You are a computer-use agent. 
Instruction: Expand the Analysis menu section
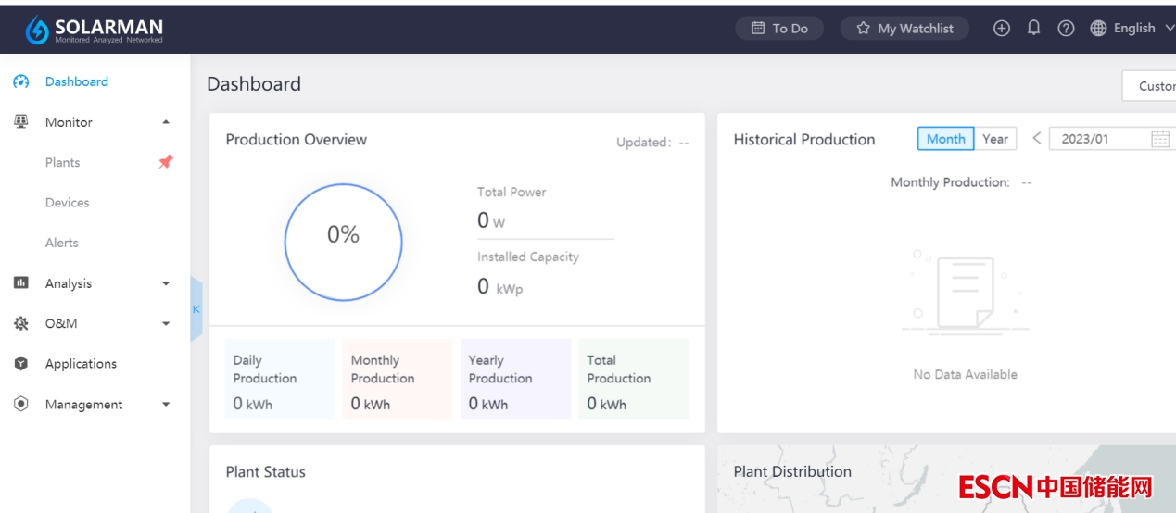coord(166,283)
